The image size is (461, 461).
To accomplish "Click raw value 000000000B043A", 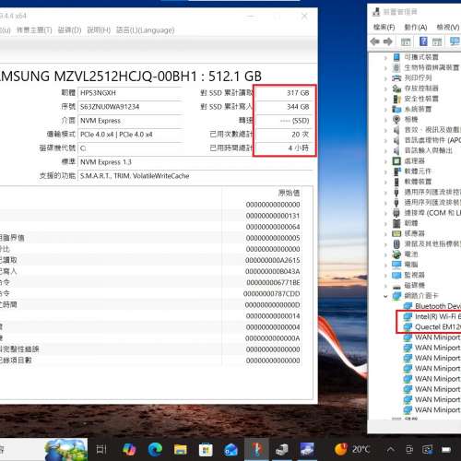I will (x=273, y=271).
